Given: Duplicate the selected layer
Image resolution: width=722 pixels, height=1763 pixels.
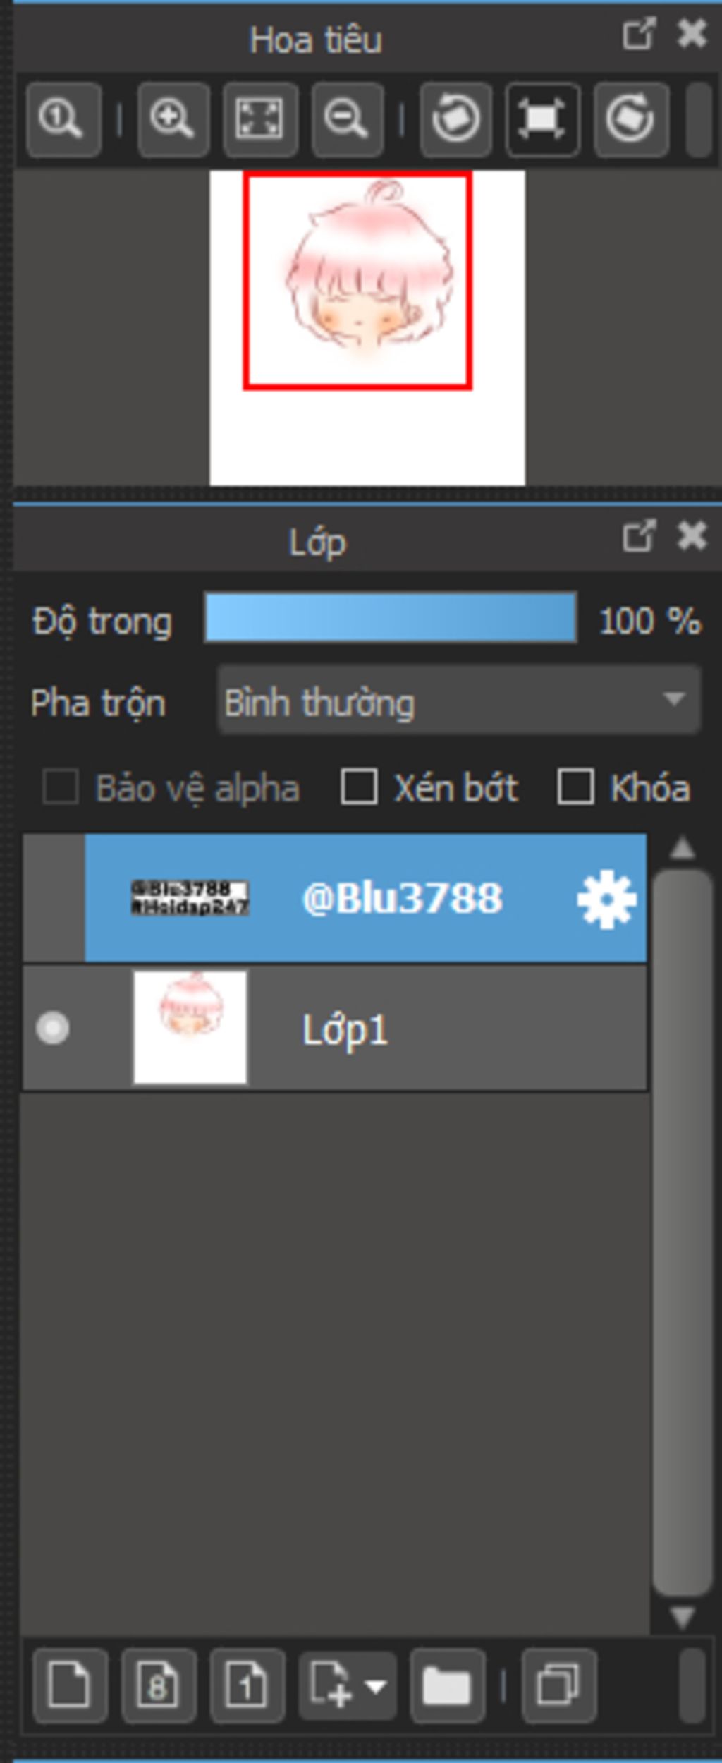Looking at the screenshot, I should click(x=559, y=1687).
